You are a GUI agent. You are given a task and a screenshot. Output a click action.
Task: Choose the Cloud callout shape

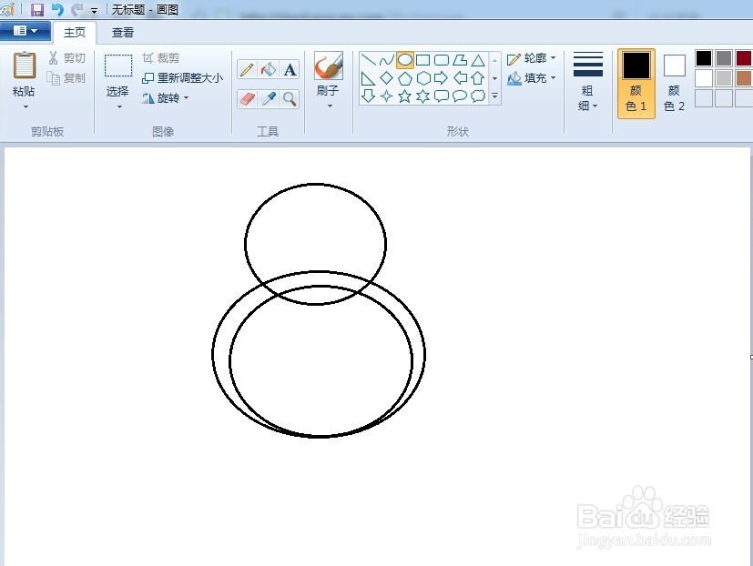click(x=478, y=96)
